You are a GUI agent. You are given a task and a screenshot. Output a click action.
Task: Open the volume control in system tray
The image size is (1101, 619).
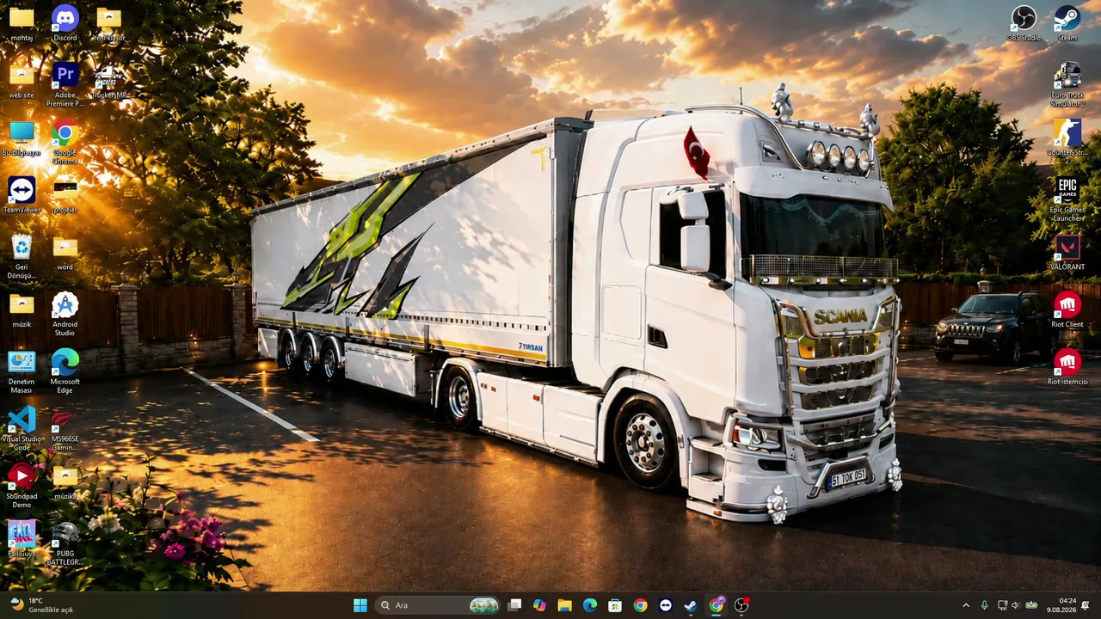[x=1015, y=605]
